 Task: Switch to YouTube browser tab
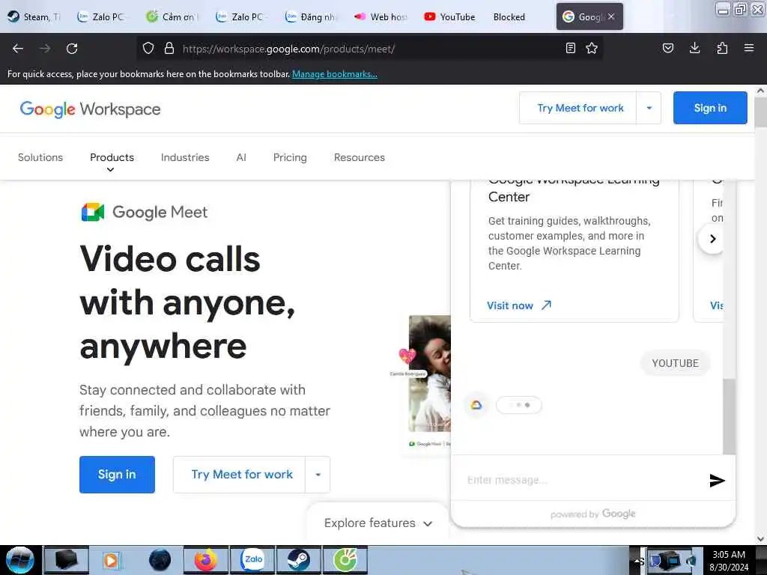[449, 16]
